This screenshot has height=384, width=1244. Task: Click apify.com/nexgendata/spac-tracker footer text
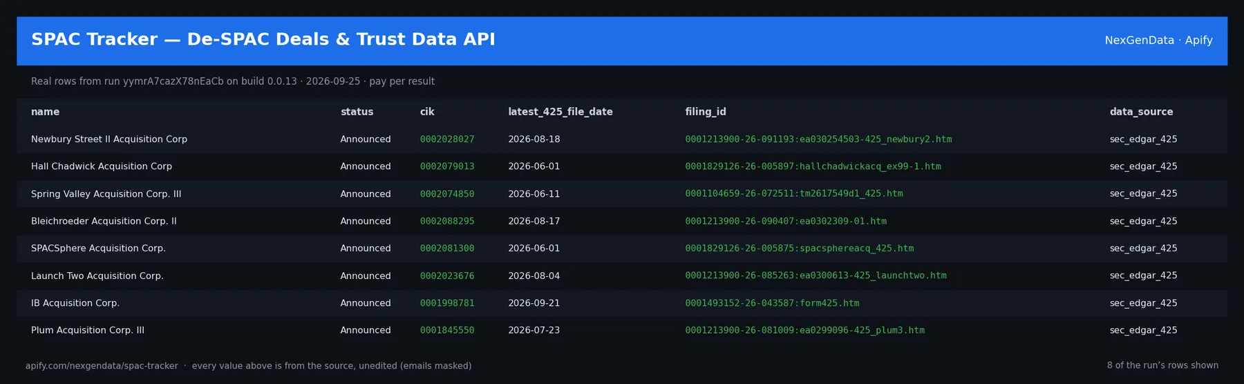[102, 366]
